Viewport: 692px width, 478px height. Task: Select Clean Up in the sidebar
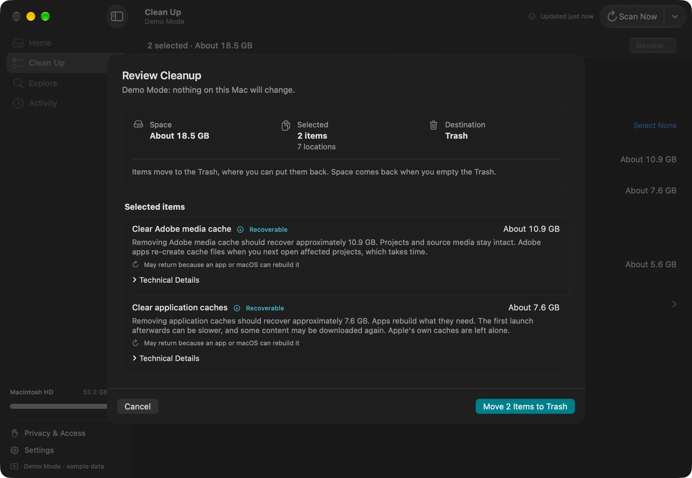click(x=57, y=63)
